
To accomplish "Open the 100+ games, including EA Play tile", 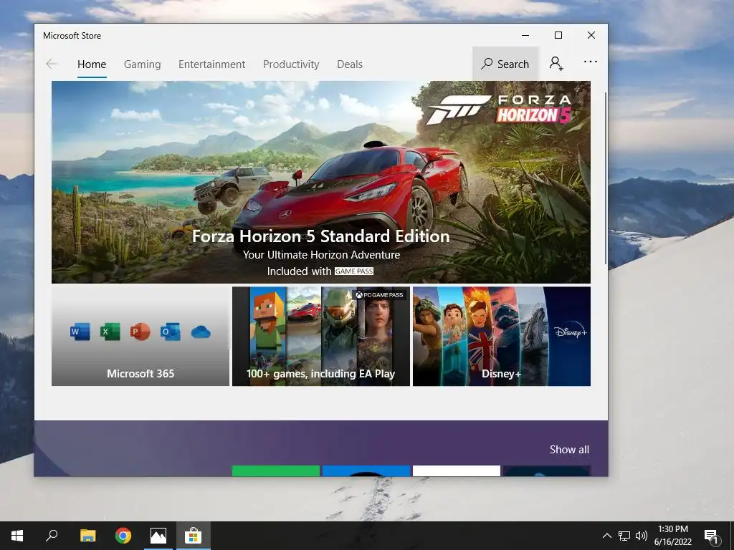I will pyautogui.click(x=320, y=337).
